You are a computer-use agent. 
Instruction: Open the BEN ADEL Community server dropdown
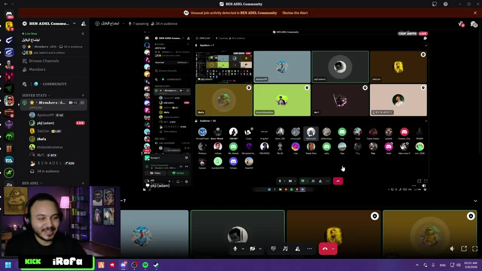pyautogui.click(x=74, y=23)
